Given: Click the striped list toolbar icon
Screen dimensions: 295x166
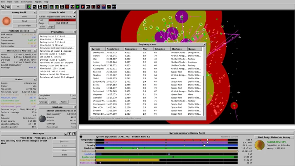Looking at the screenshot, I should 103,7.
